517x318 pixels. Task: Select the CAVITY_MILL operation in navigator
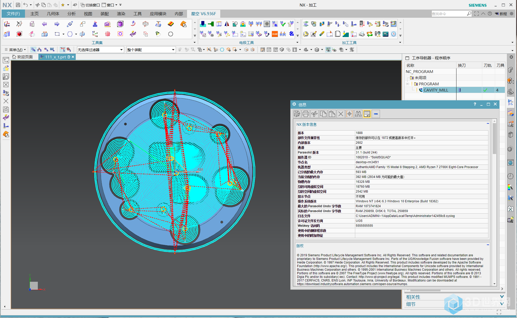coord(436,90)
